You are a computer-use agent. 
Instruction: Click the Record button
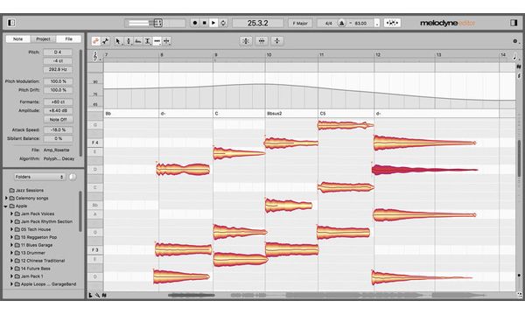[x=195, y=23]
